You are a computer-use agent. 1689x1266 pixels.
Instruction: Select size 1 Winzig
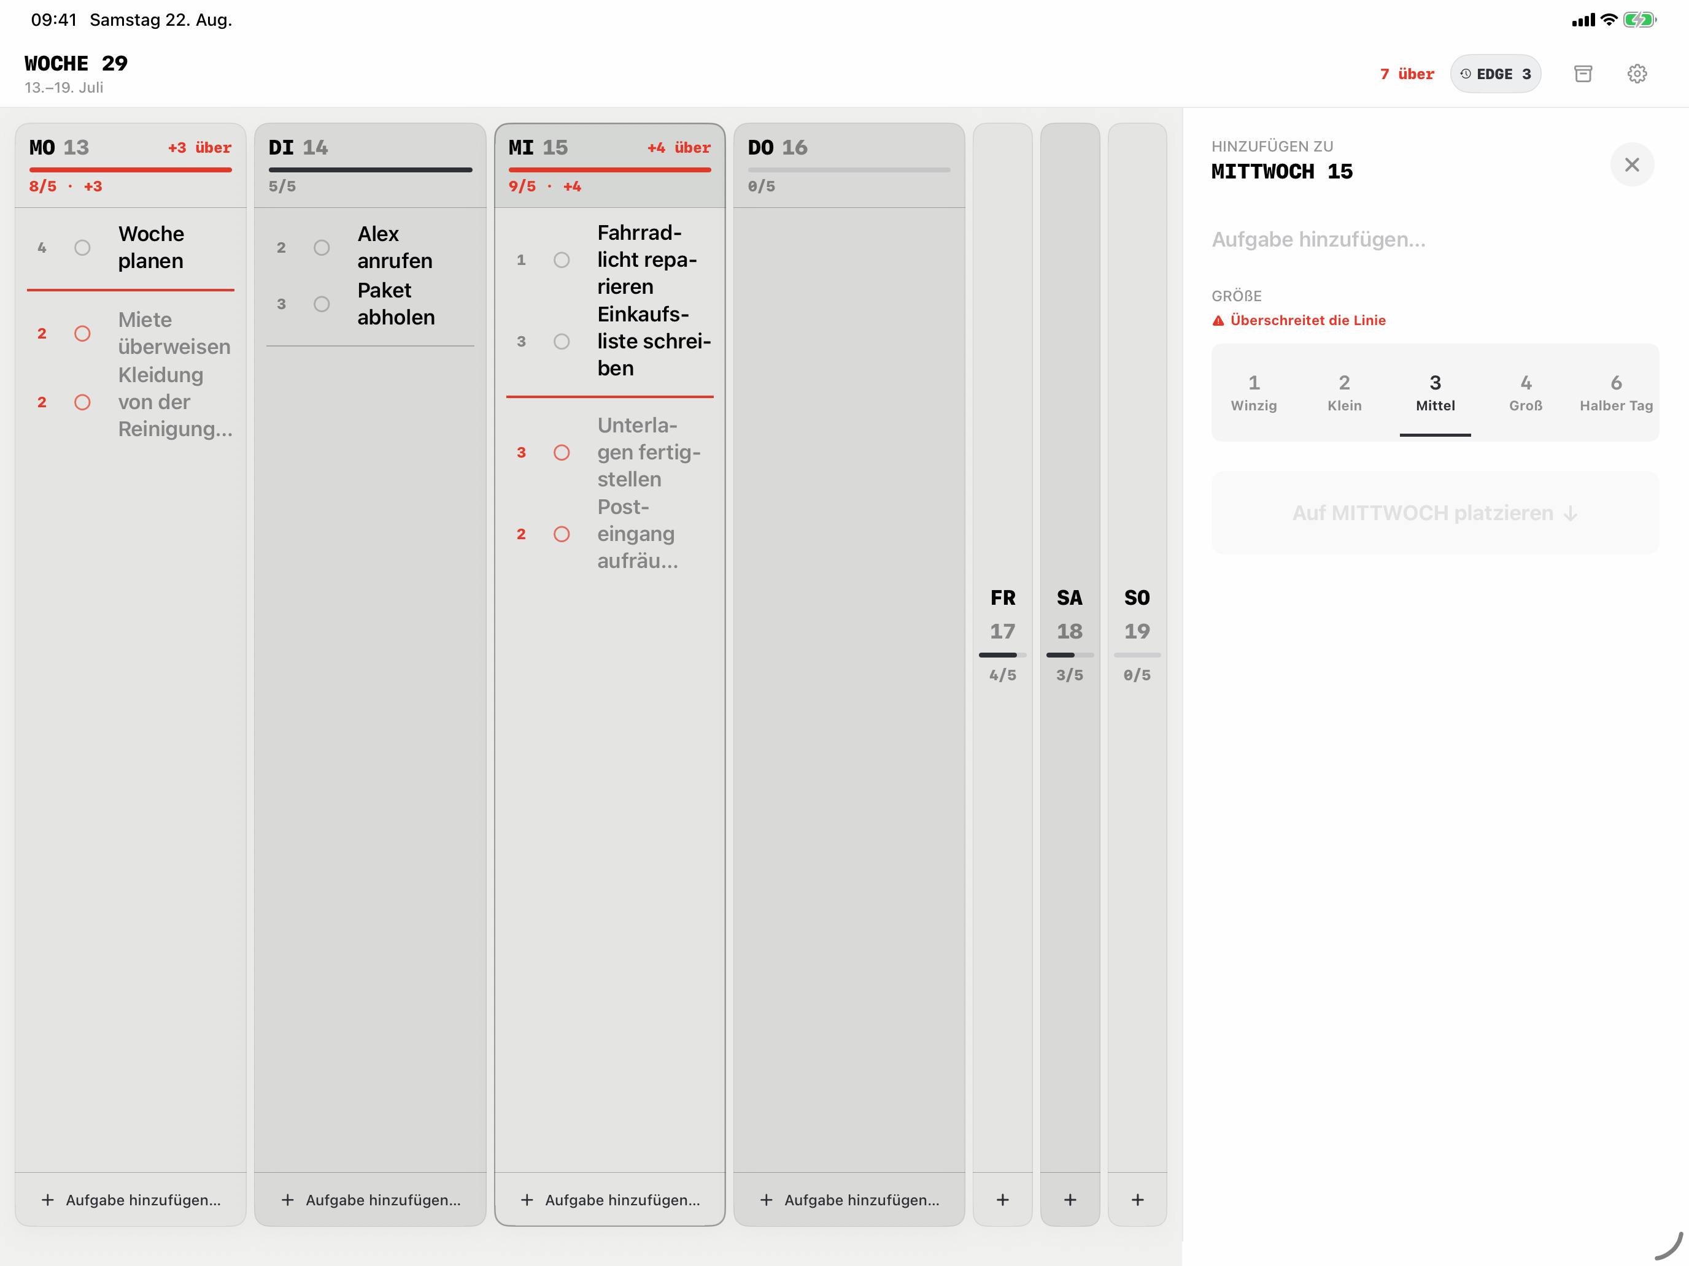tap(1254, 392)
